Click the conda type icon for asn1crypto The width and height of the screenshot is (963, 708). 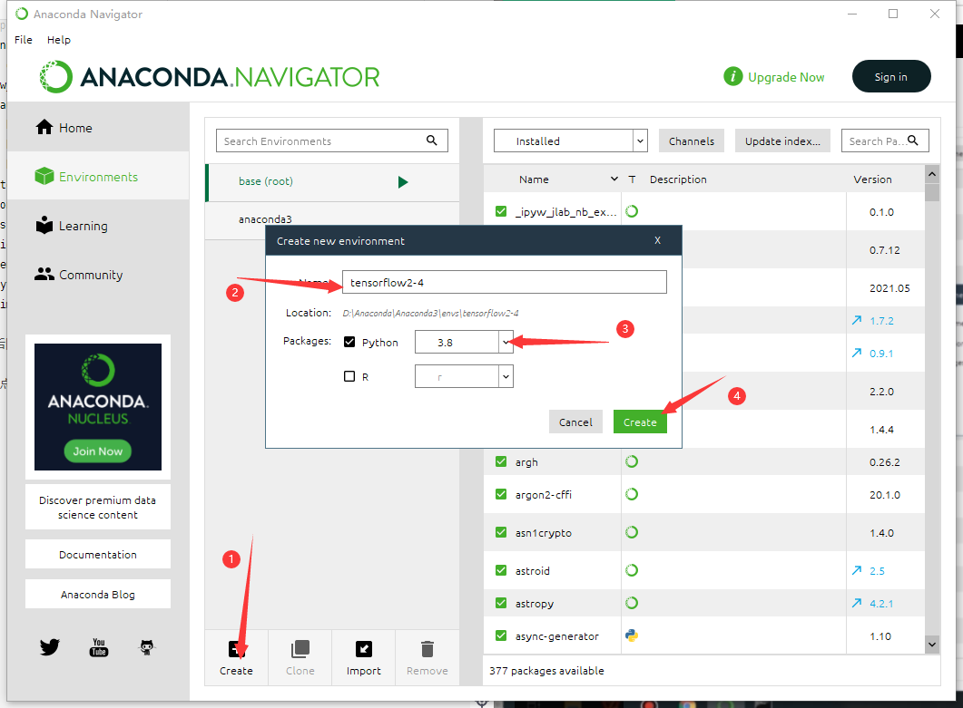[x=632, y=532]
